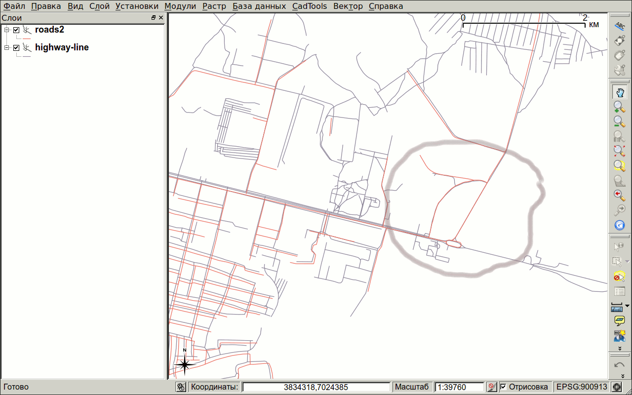632x395 pixels.
Task: Open the CadTools menu
Action: point(310,6)
